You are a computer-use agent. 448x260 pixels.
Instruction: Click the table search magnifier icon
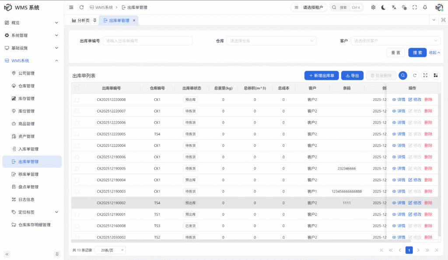click(403, 75)
